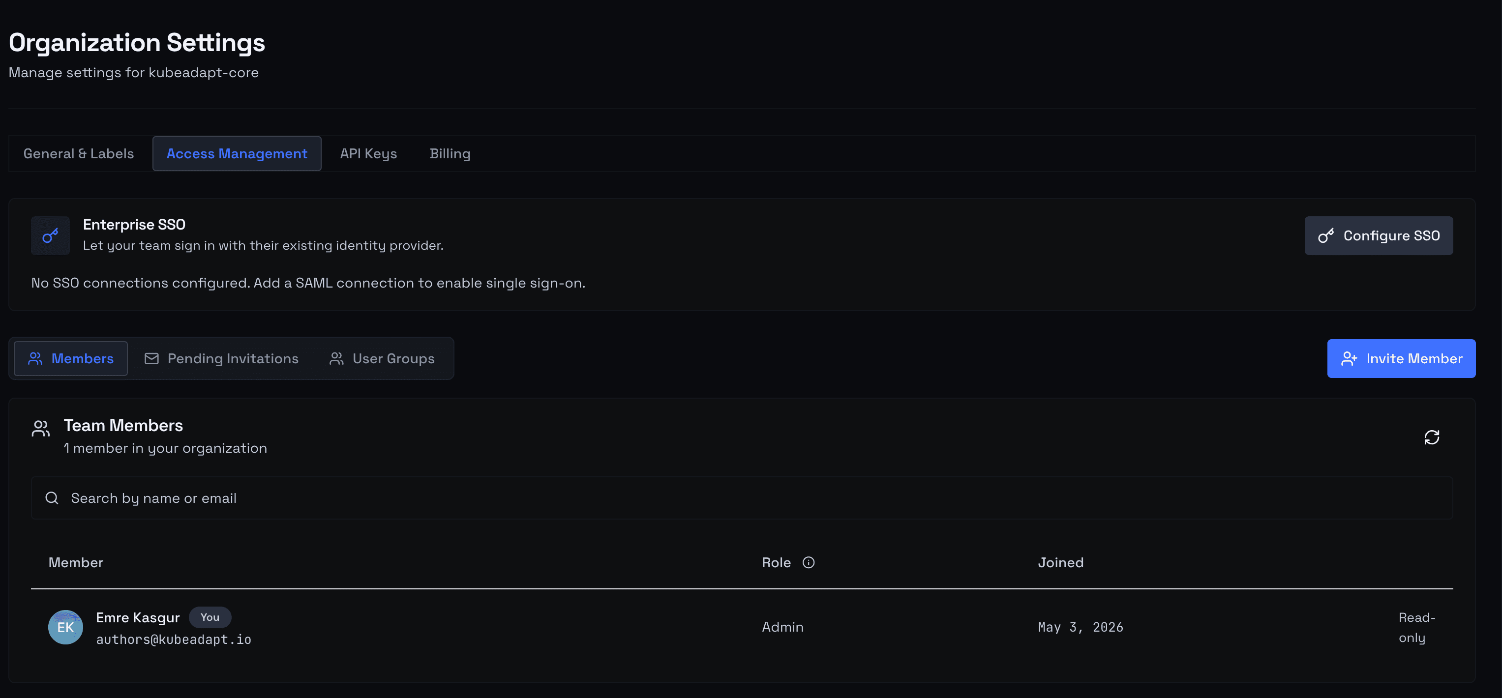This screenshot has height=698, width=1502.
Task: Open the Billing tab
Action: pos(450,154)
